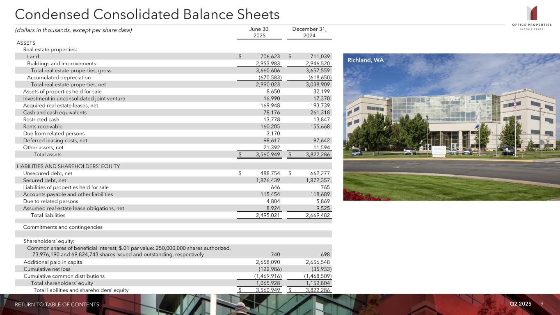Image resolution: width=560 pixels, height=315 pixels.
Task: Select the Rents receivable row label
Action: [x=43, y=126]
